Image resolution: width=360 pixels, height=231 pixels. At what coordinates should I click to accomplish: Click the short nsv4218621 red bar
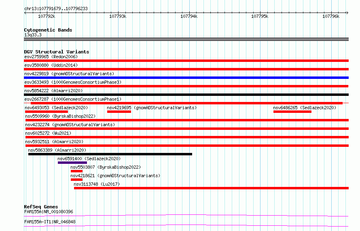tap(77, 180)
